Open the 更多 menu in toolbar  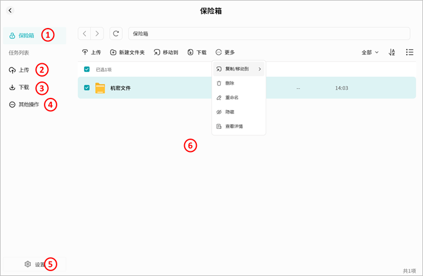(225, 52)
